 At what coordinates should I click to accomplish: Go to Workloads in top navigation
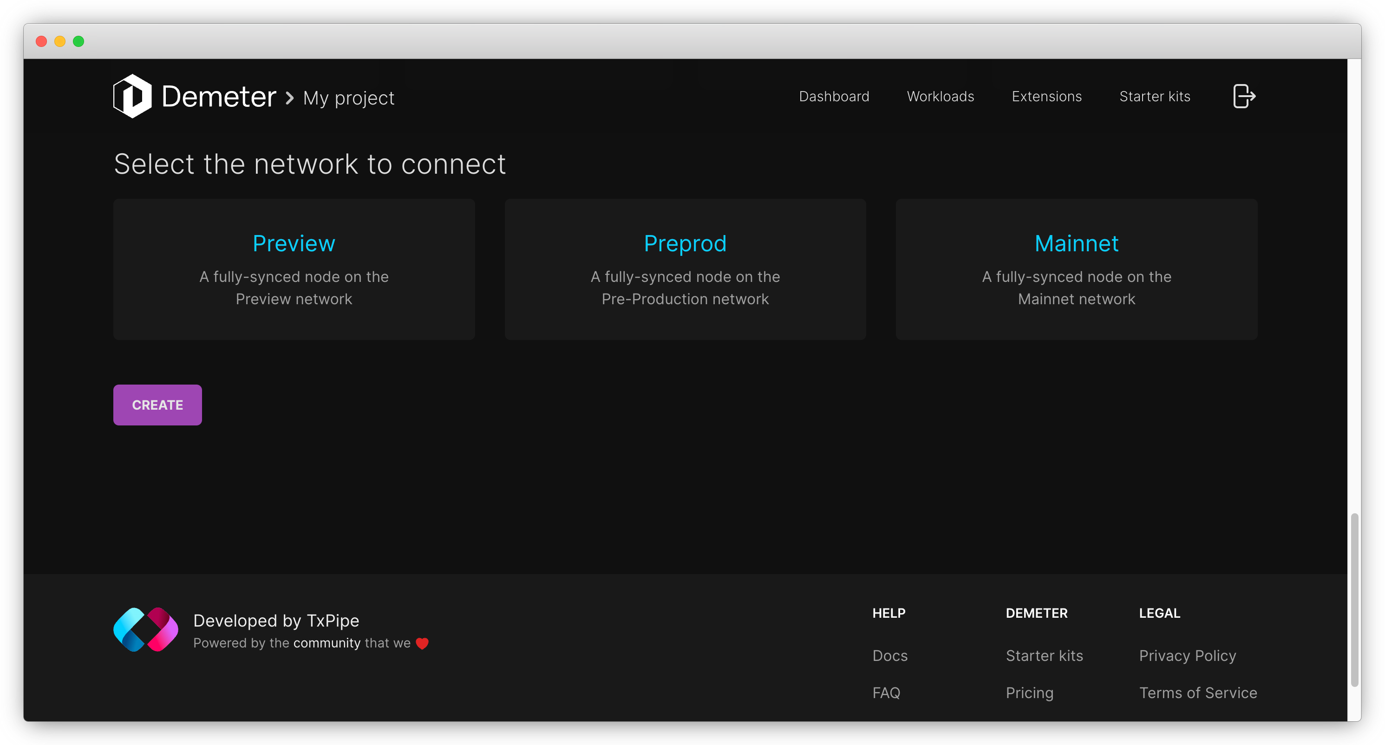pyautogui.click(x=941, y=96)
